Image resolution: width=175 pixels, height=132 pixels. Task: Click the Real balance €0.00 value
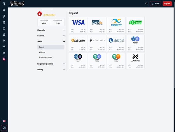point(44,23)
